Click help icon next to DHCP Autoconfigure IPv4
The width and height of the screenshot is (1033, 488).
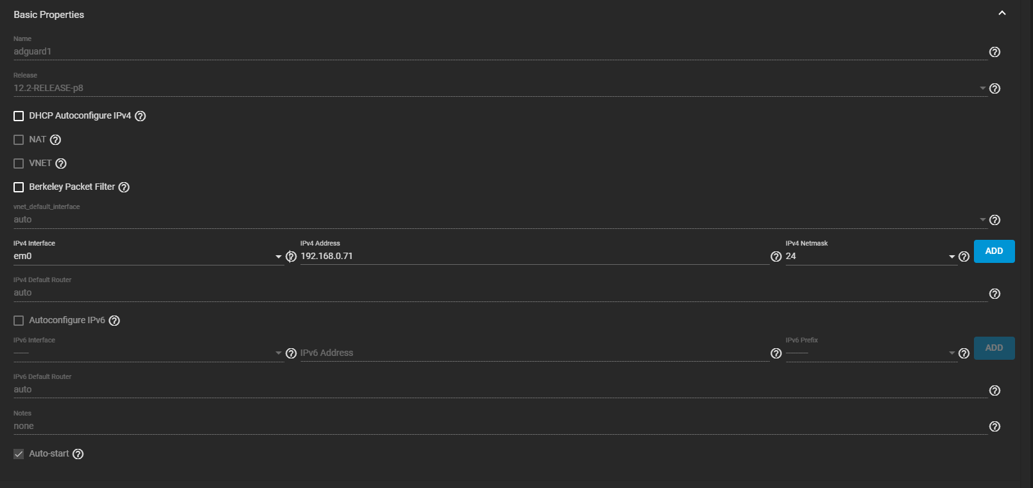(140, 116)
